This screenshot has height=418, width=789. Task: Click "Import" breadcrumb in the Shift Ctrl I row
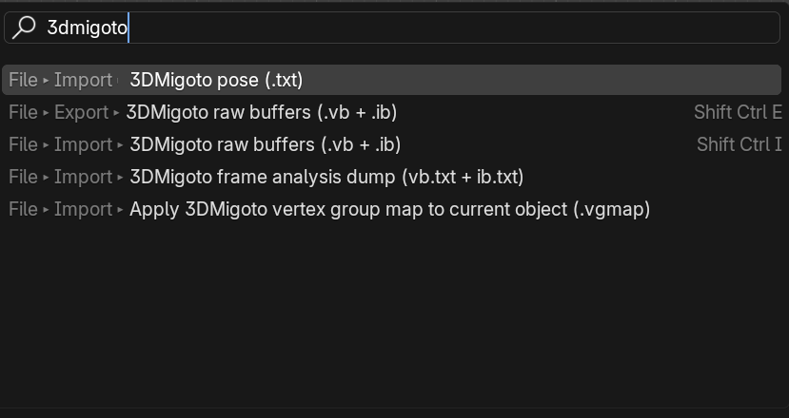tap(83, 144)
